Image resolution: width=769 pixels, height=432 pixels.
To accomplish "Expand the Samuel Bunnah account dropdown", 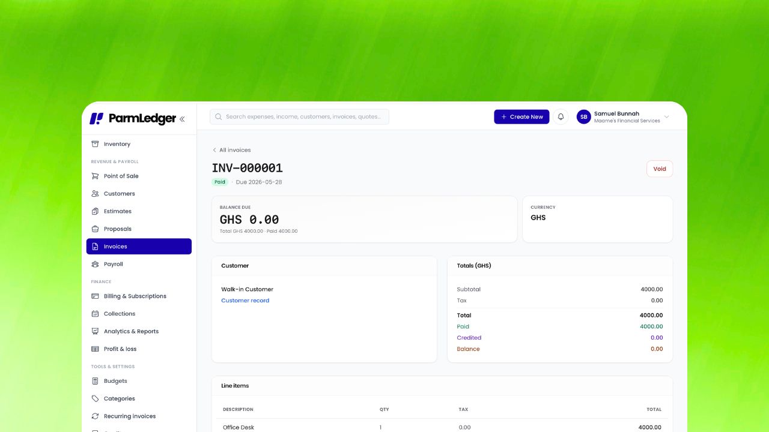I will click(x=666, y=117).
